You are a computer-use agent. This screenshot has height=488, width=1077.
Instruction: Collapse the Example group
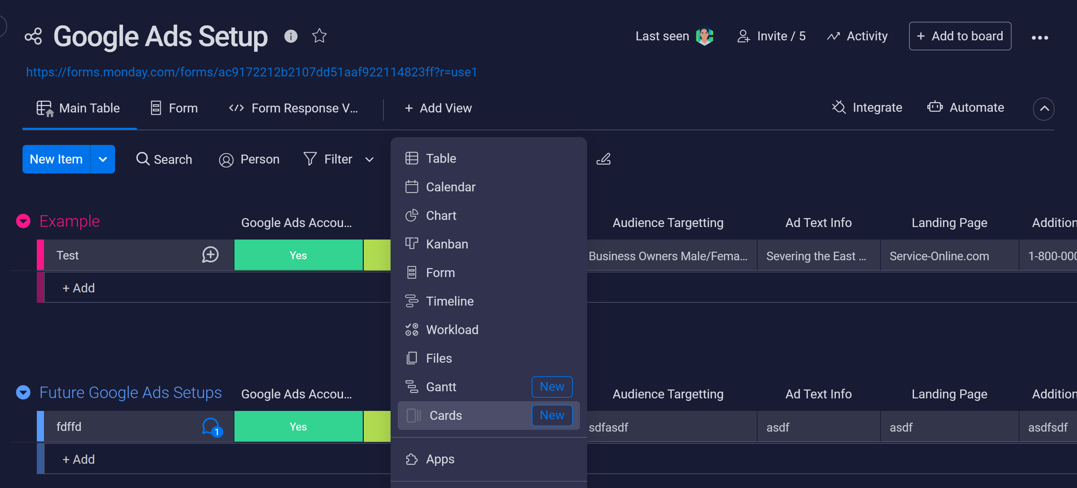pos(24,221)
